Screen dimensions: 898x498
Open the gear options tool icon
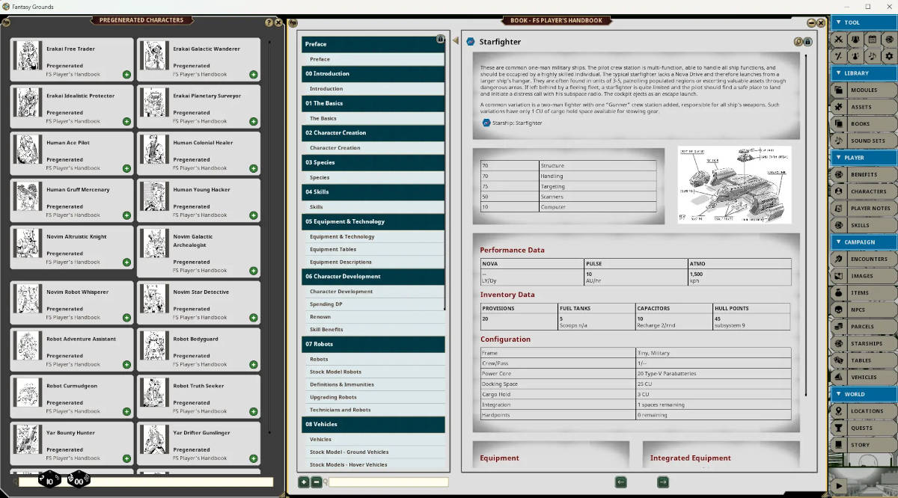(x=889, y=56)
